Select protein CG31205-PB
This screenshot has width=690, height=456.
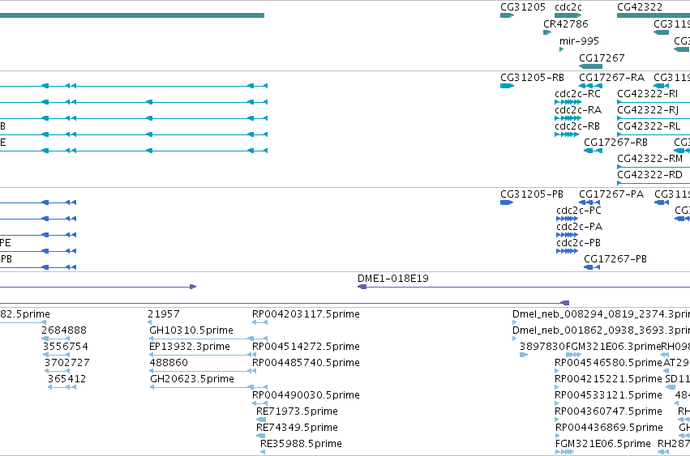(532, 194)
